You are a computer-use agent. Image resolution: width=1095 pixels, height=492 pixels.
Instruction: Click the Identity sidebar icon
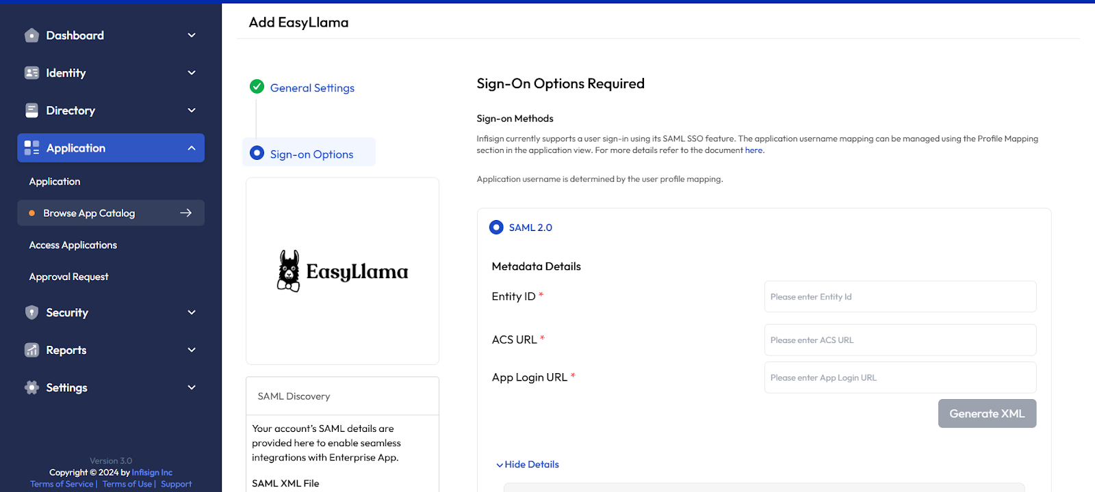31,73
